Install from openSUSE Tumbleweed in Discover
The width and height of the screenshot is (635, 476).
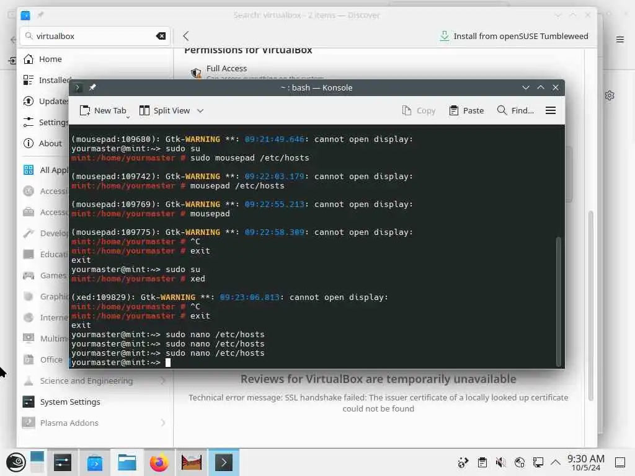[514, 36]
